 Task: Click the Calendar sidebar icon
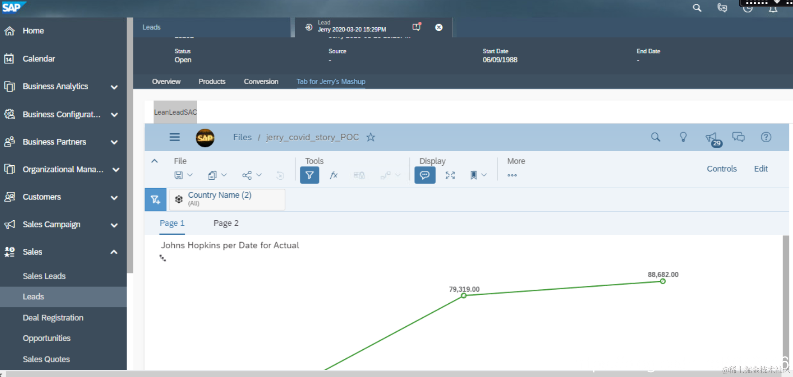click(x=9, y=58)
